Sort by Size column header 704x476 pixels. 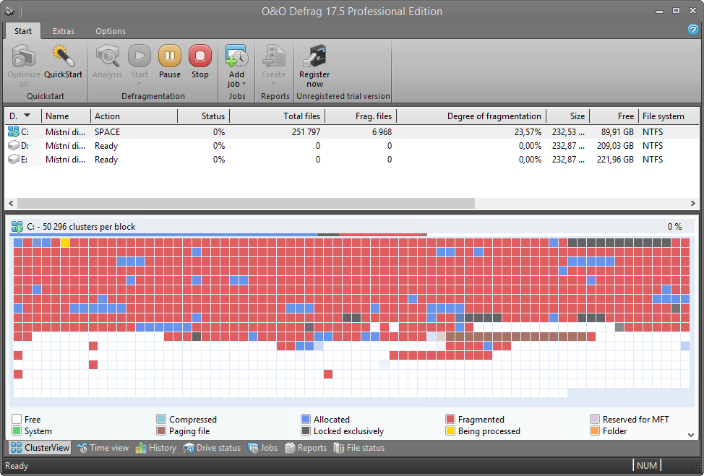coord(567,116)
